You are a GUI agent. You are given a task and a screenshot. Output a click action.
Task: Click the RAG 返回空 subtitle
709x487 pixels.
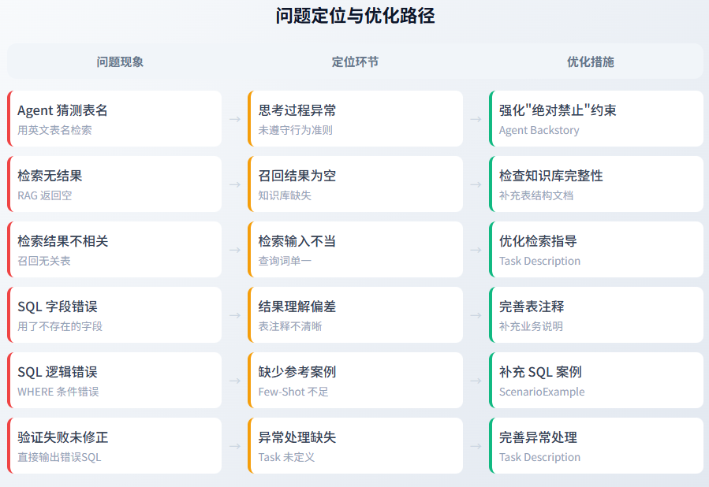(x=45, y=195)
